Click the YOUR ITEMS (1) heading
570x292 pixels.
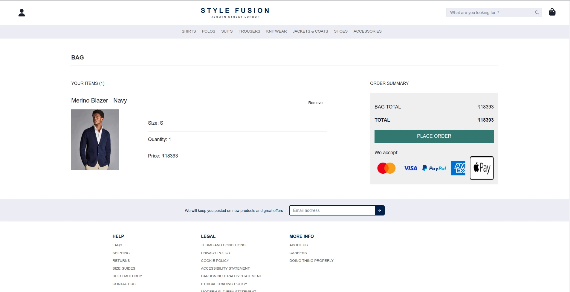(88, 83)
